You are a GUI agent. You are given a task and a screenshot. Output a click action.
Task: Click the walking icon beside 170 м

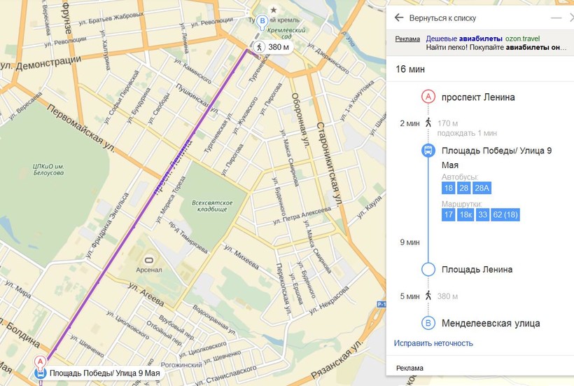click(428, 123)
